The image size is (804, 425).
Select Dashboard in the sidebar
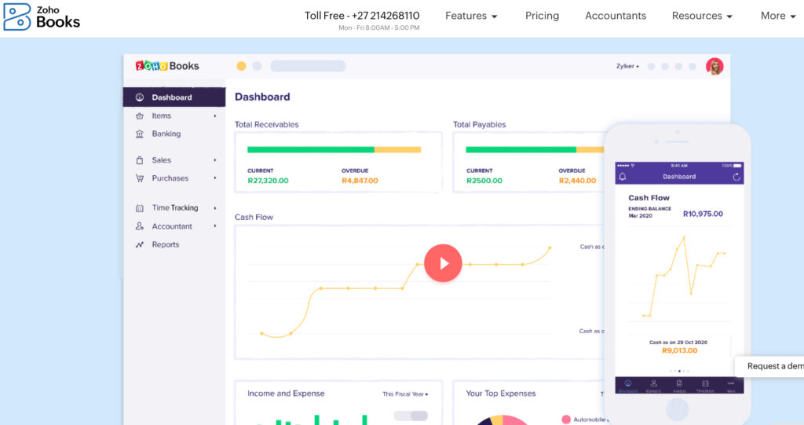click(x=174, y=97)
